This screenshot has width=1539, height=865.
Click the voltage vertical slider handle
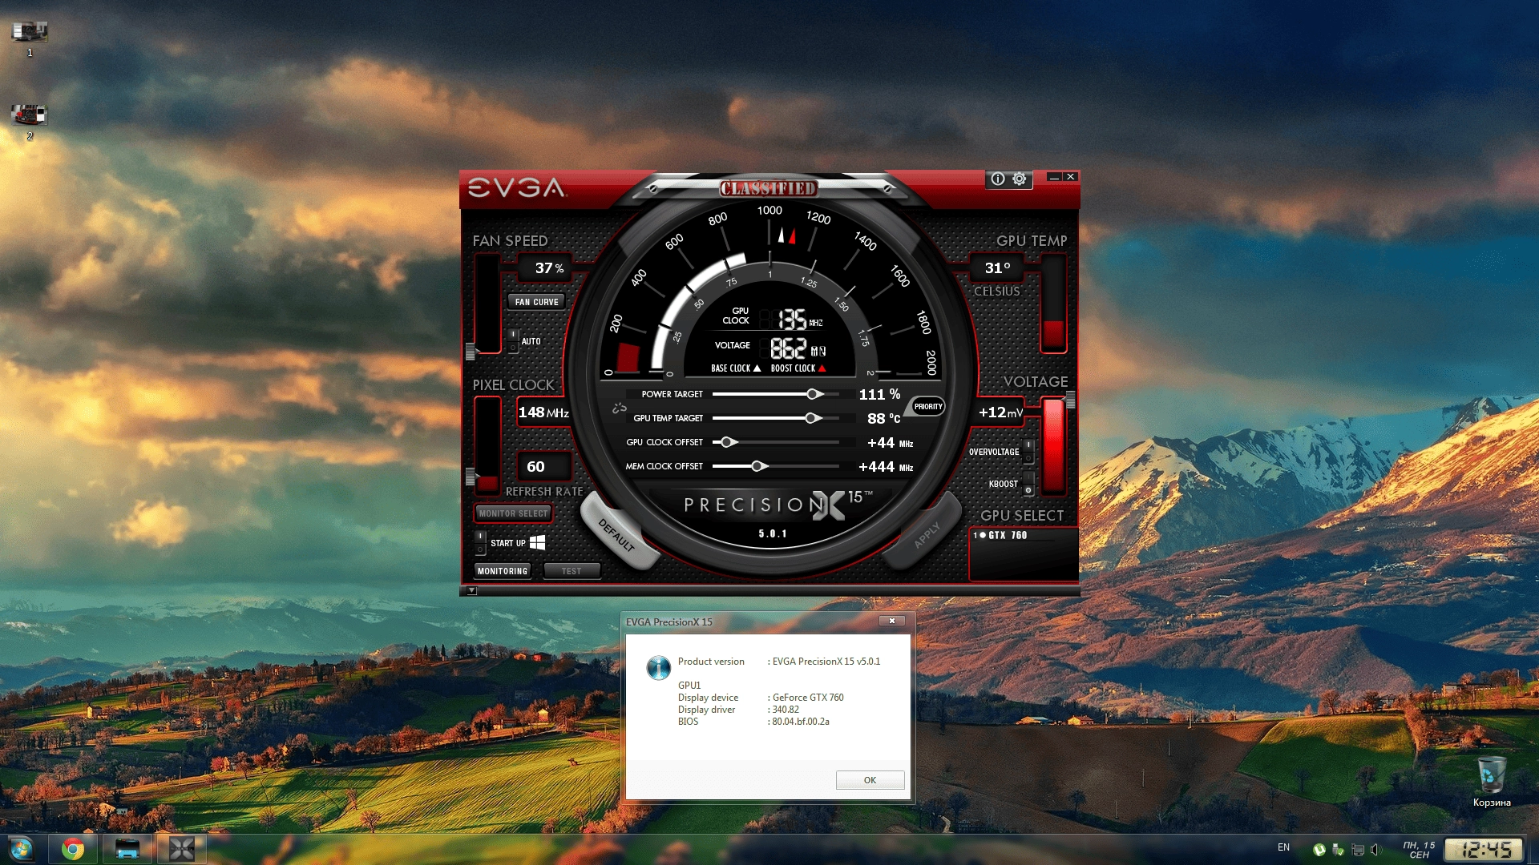coord(1070,399)
